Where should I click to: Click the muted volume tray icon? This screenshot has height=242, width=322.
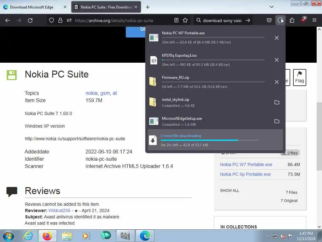(283, 236)
